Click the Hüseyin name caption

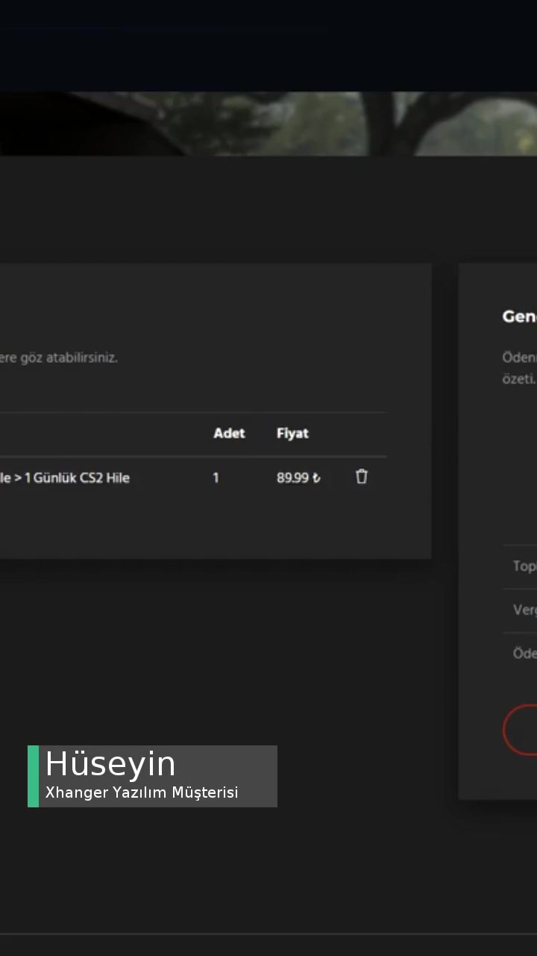[110, 764]
